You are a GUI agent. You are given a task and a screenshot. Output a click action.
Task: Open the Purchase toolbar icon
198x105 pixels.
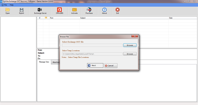(x=89, y=11)
